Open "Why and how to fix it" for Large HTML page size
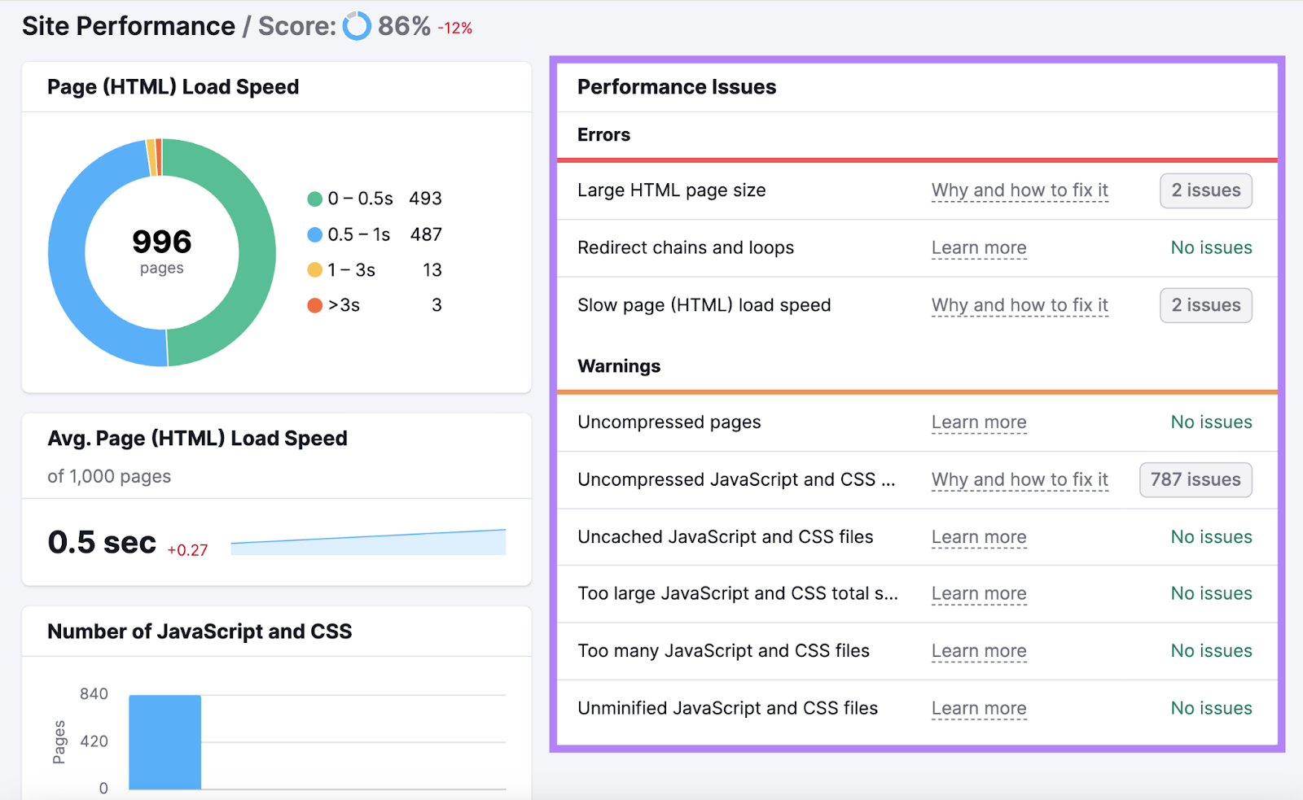The width and height of the screenshot is (1303, 800). [x=1019, y=190]
